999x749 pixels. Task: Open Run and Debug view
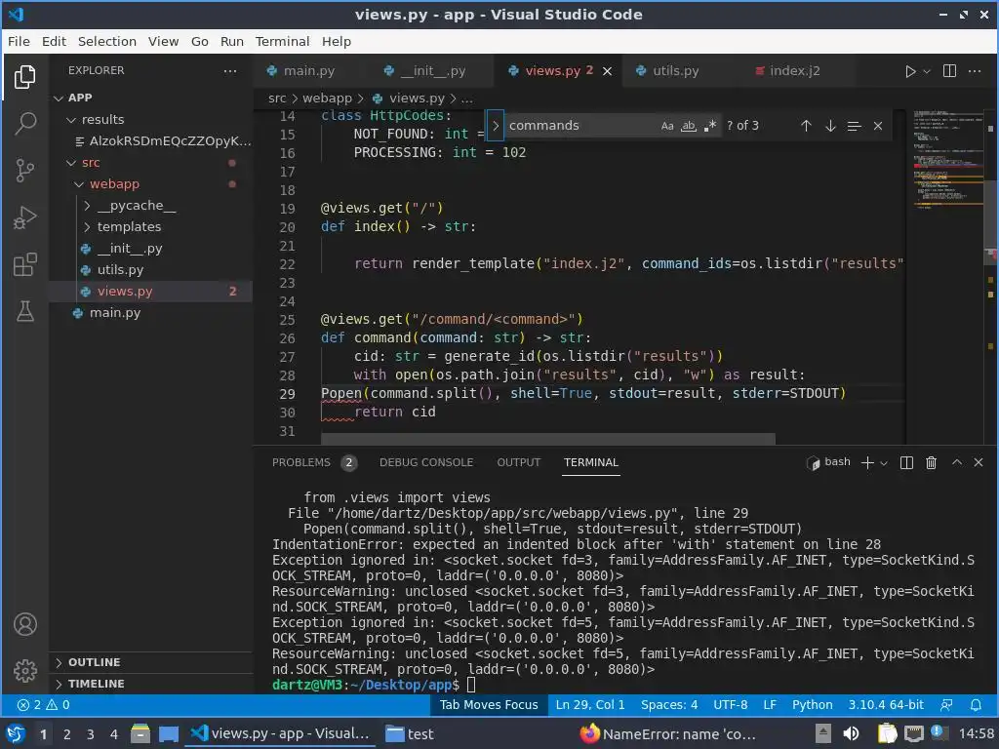pyautogui.click(x=24, y=217)
